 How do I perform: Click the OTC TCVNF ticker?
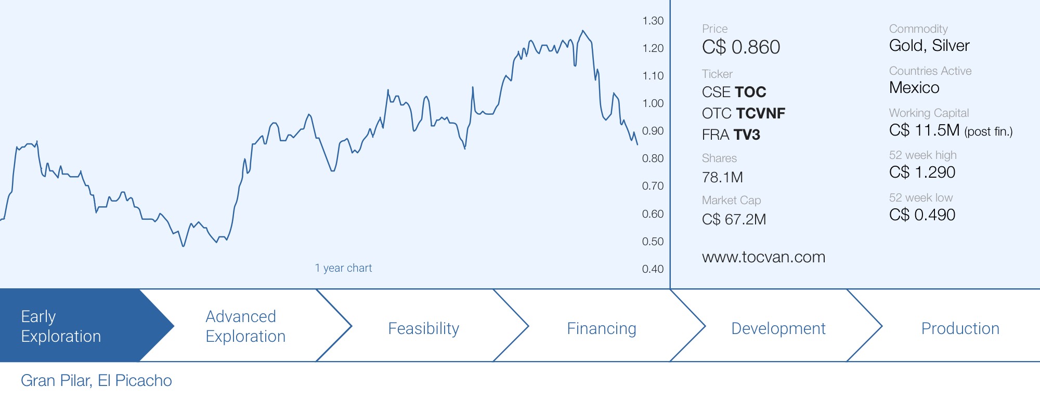[743, 113]
